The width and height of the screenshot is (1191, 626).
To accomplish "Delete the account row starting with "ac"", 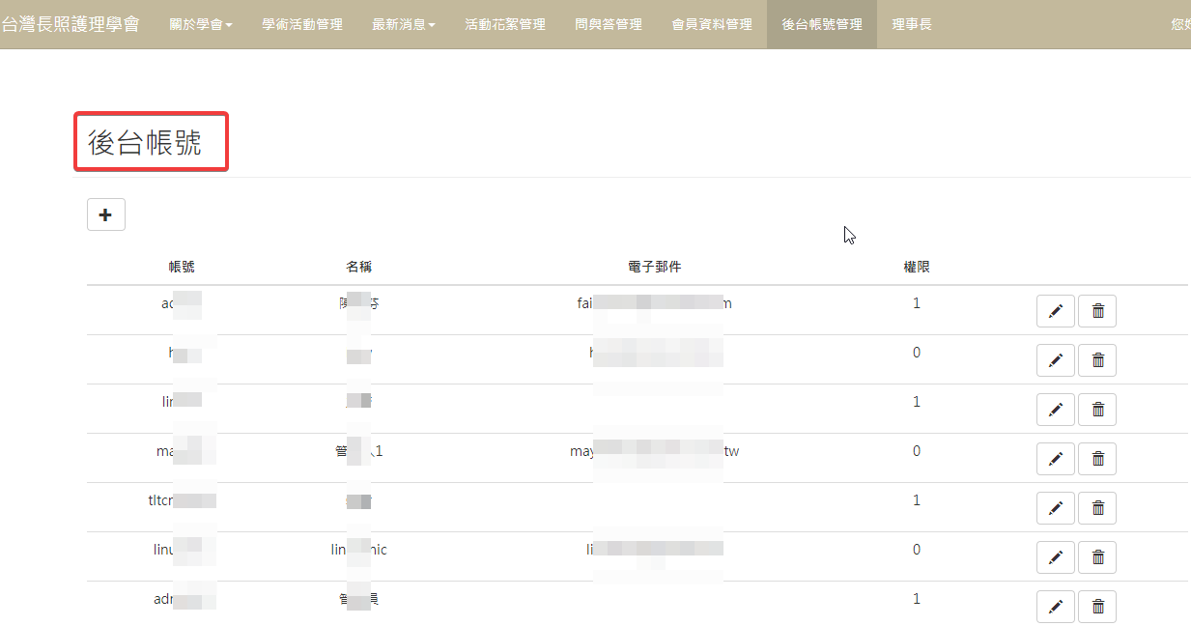I will (x=1097, y=311).
